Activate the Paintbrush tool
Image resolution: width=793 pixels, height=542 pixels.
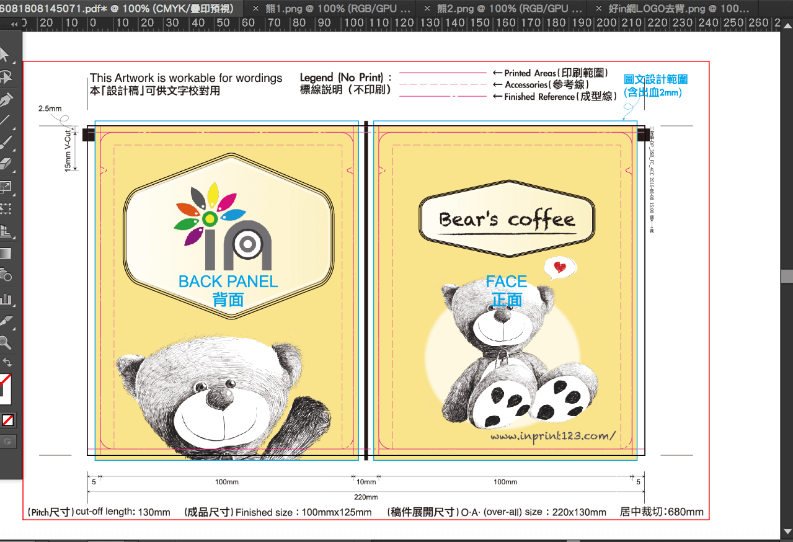click(6, 143)
